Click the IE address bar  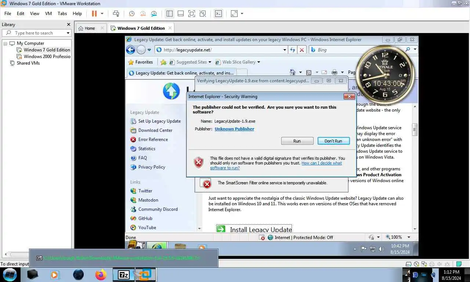221,50
